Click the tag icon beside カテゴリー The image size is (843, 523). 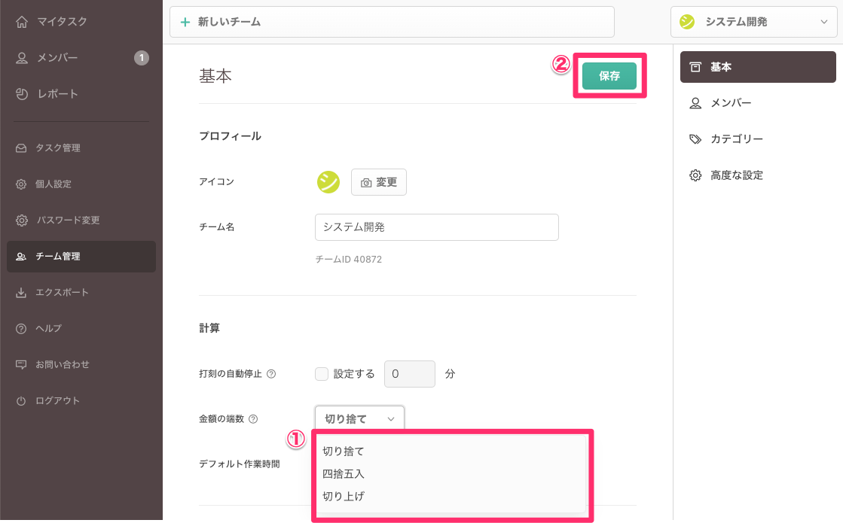[x=695, y=139]
